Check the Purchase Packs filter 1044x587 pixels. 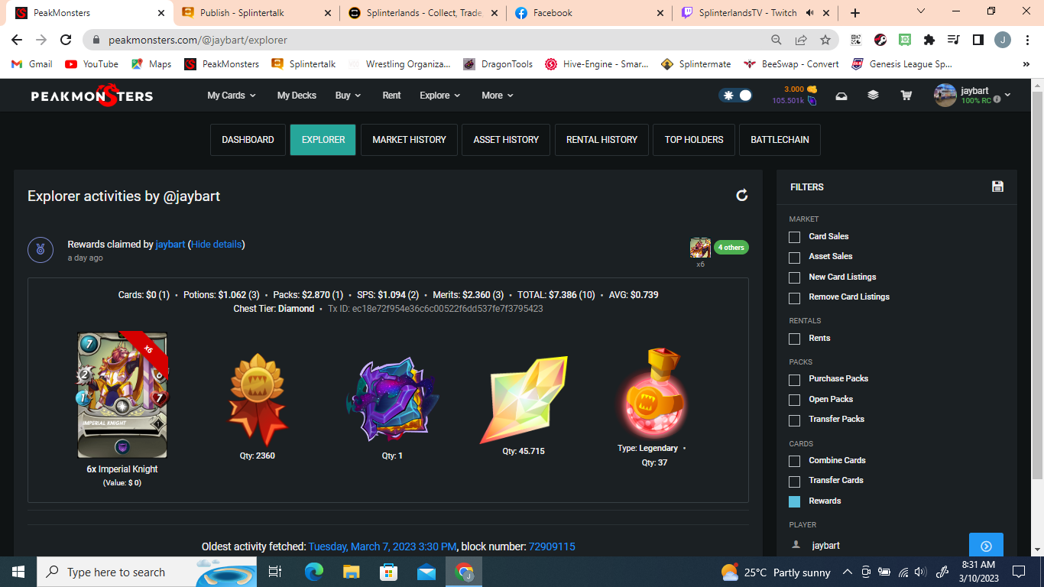pyautogui.click(x=795, y=379)
